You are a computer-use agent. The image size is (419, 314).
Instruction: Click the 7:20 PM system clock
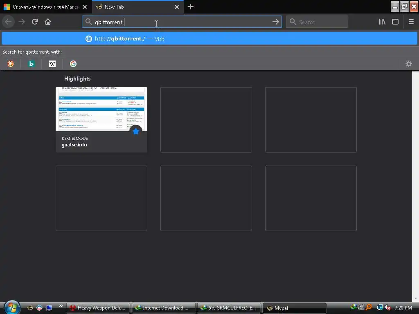(x=403, y=308)
